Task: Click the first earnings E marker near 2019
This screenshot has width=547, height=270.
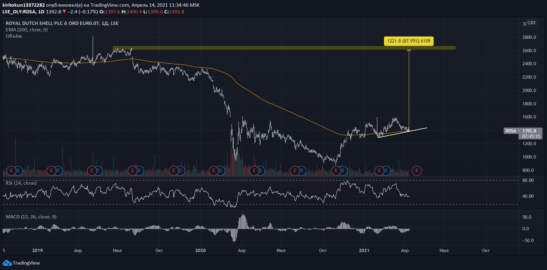Action: 11,171
